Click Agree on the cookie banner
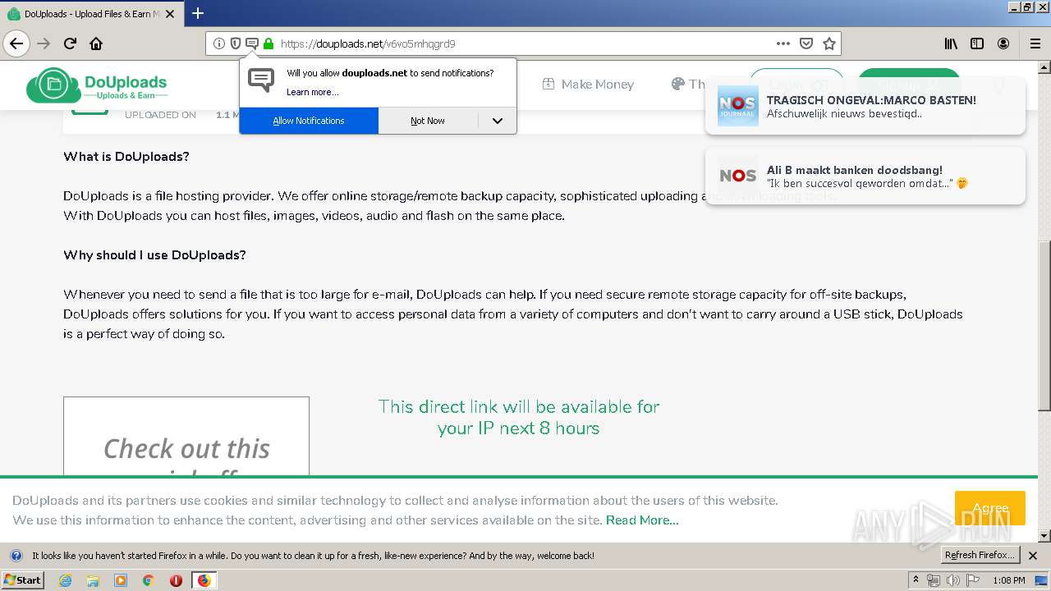The image size is (1051, 591). coord(989,508)
